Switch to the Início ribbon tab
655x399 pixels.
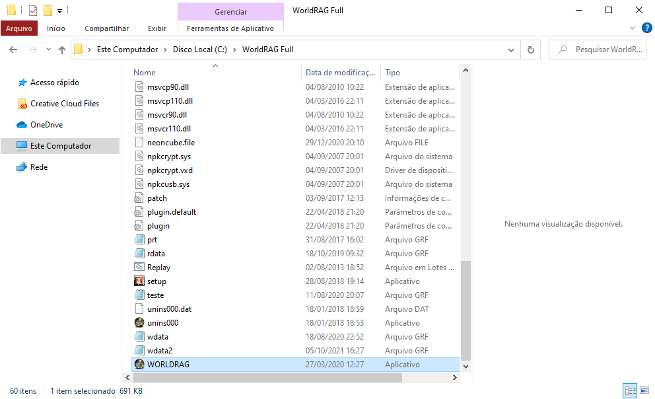coord(56,28)
